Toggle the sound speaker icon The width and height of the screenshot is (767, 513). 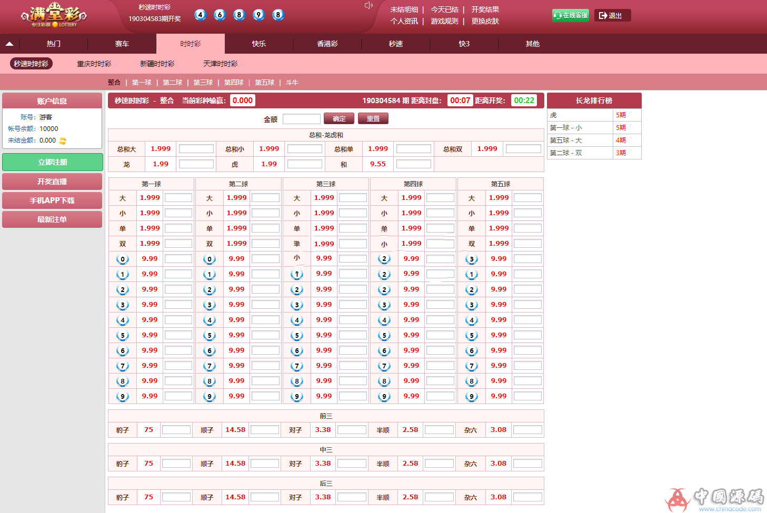(x=368, y=6)
